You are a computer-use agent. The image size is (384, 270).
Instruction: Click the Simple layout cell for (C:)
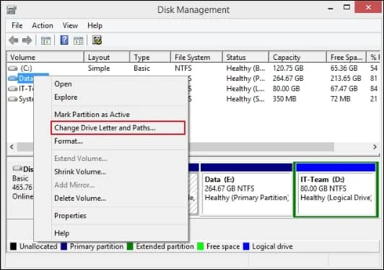[x=99, y=68]
